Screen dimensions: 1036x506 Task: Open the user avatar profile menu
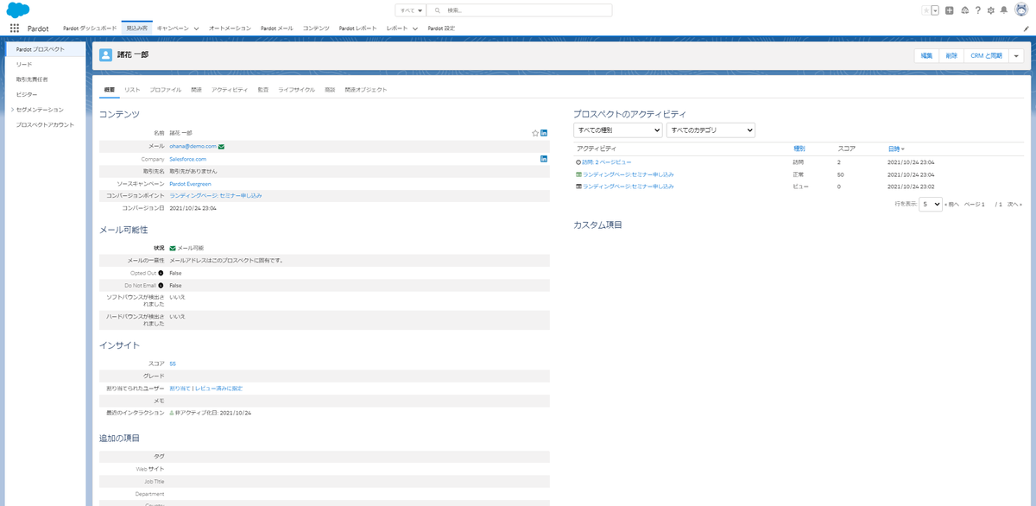(x=1021, y=10)
